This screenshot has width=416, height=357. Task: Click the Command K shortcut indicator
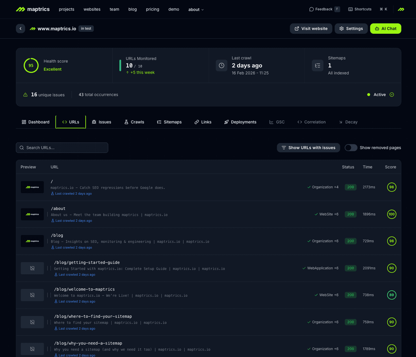click(x=384, y=9)
